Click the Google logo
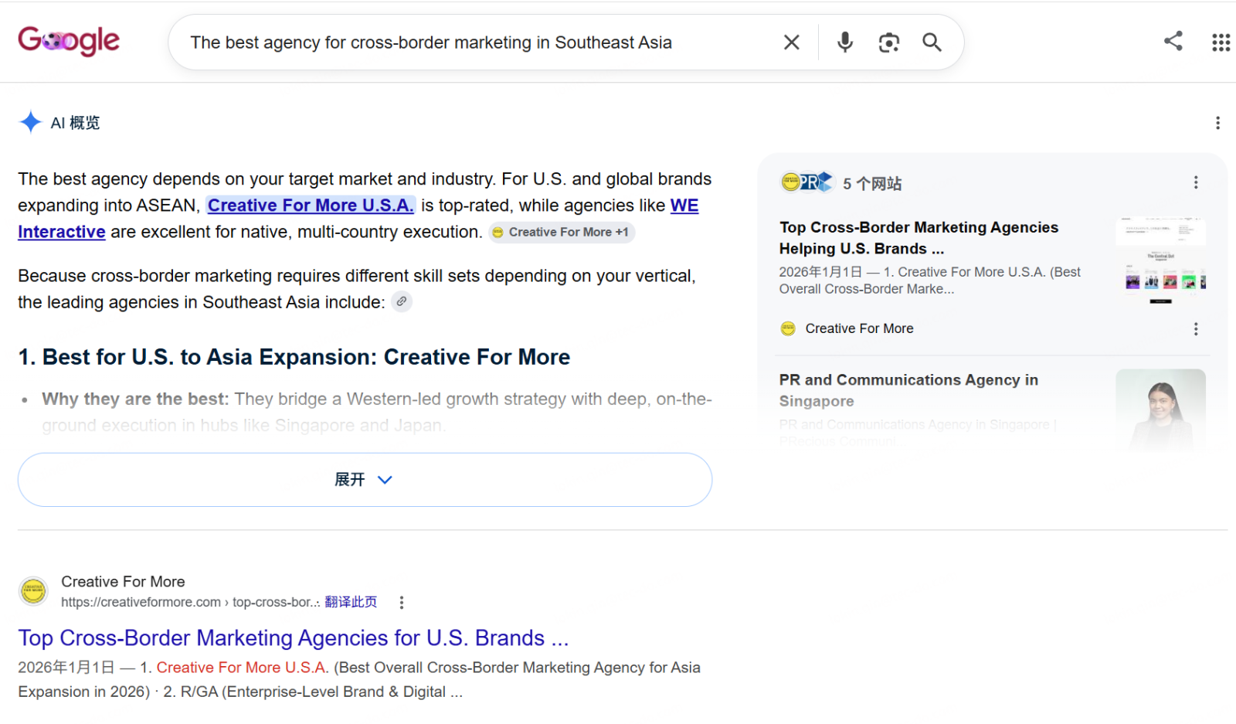Image resolution: width=1236 pixels, height=724 pixels. 69,41
